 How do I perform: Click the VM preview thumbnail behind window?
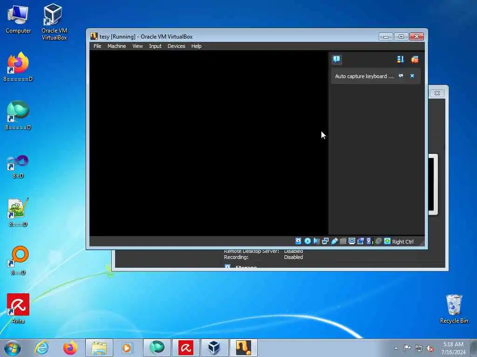433,184
